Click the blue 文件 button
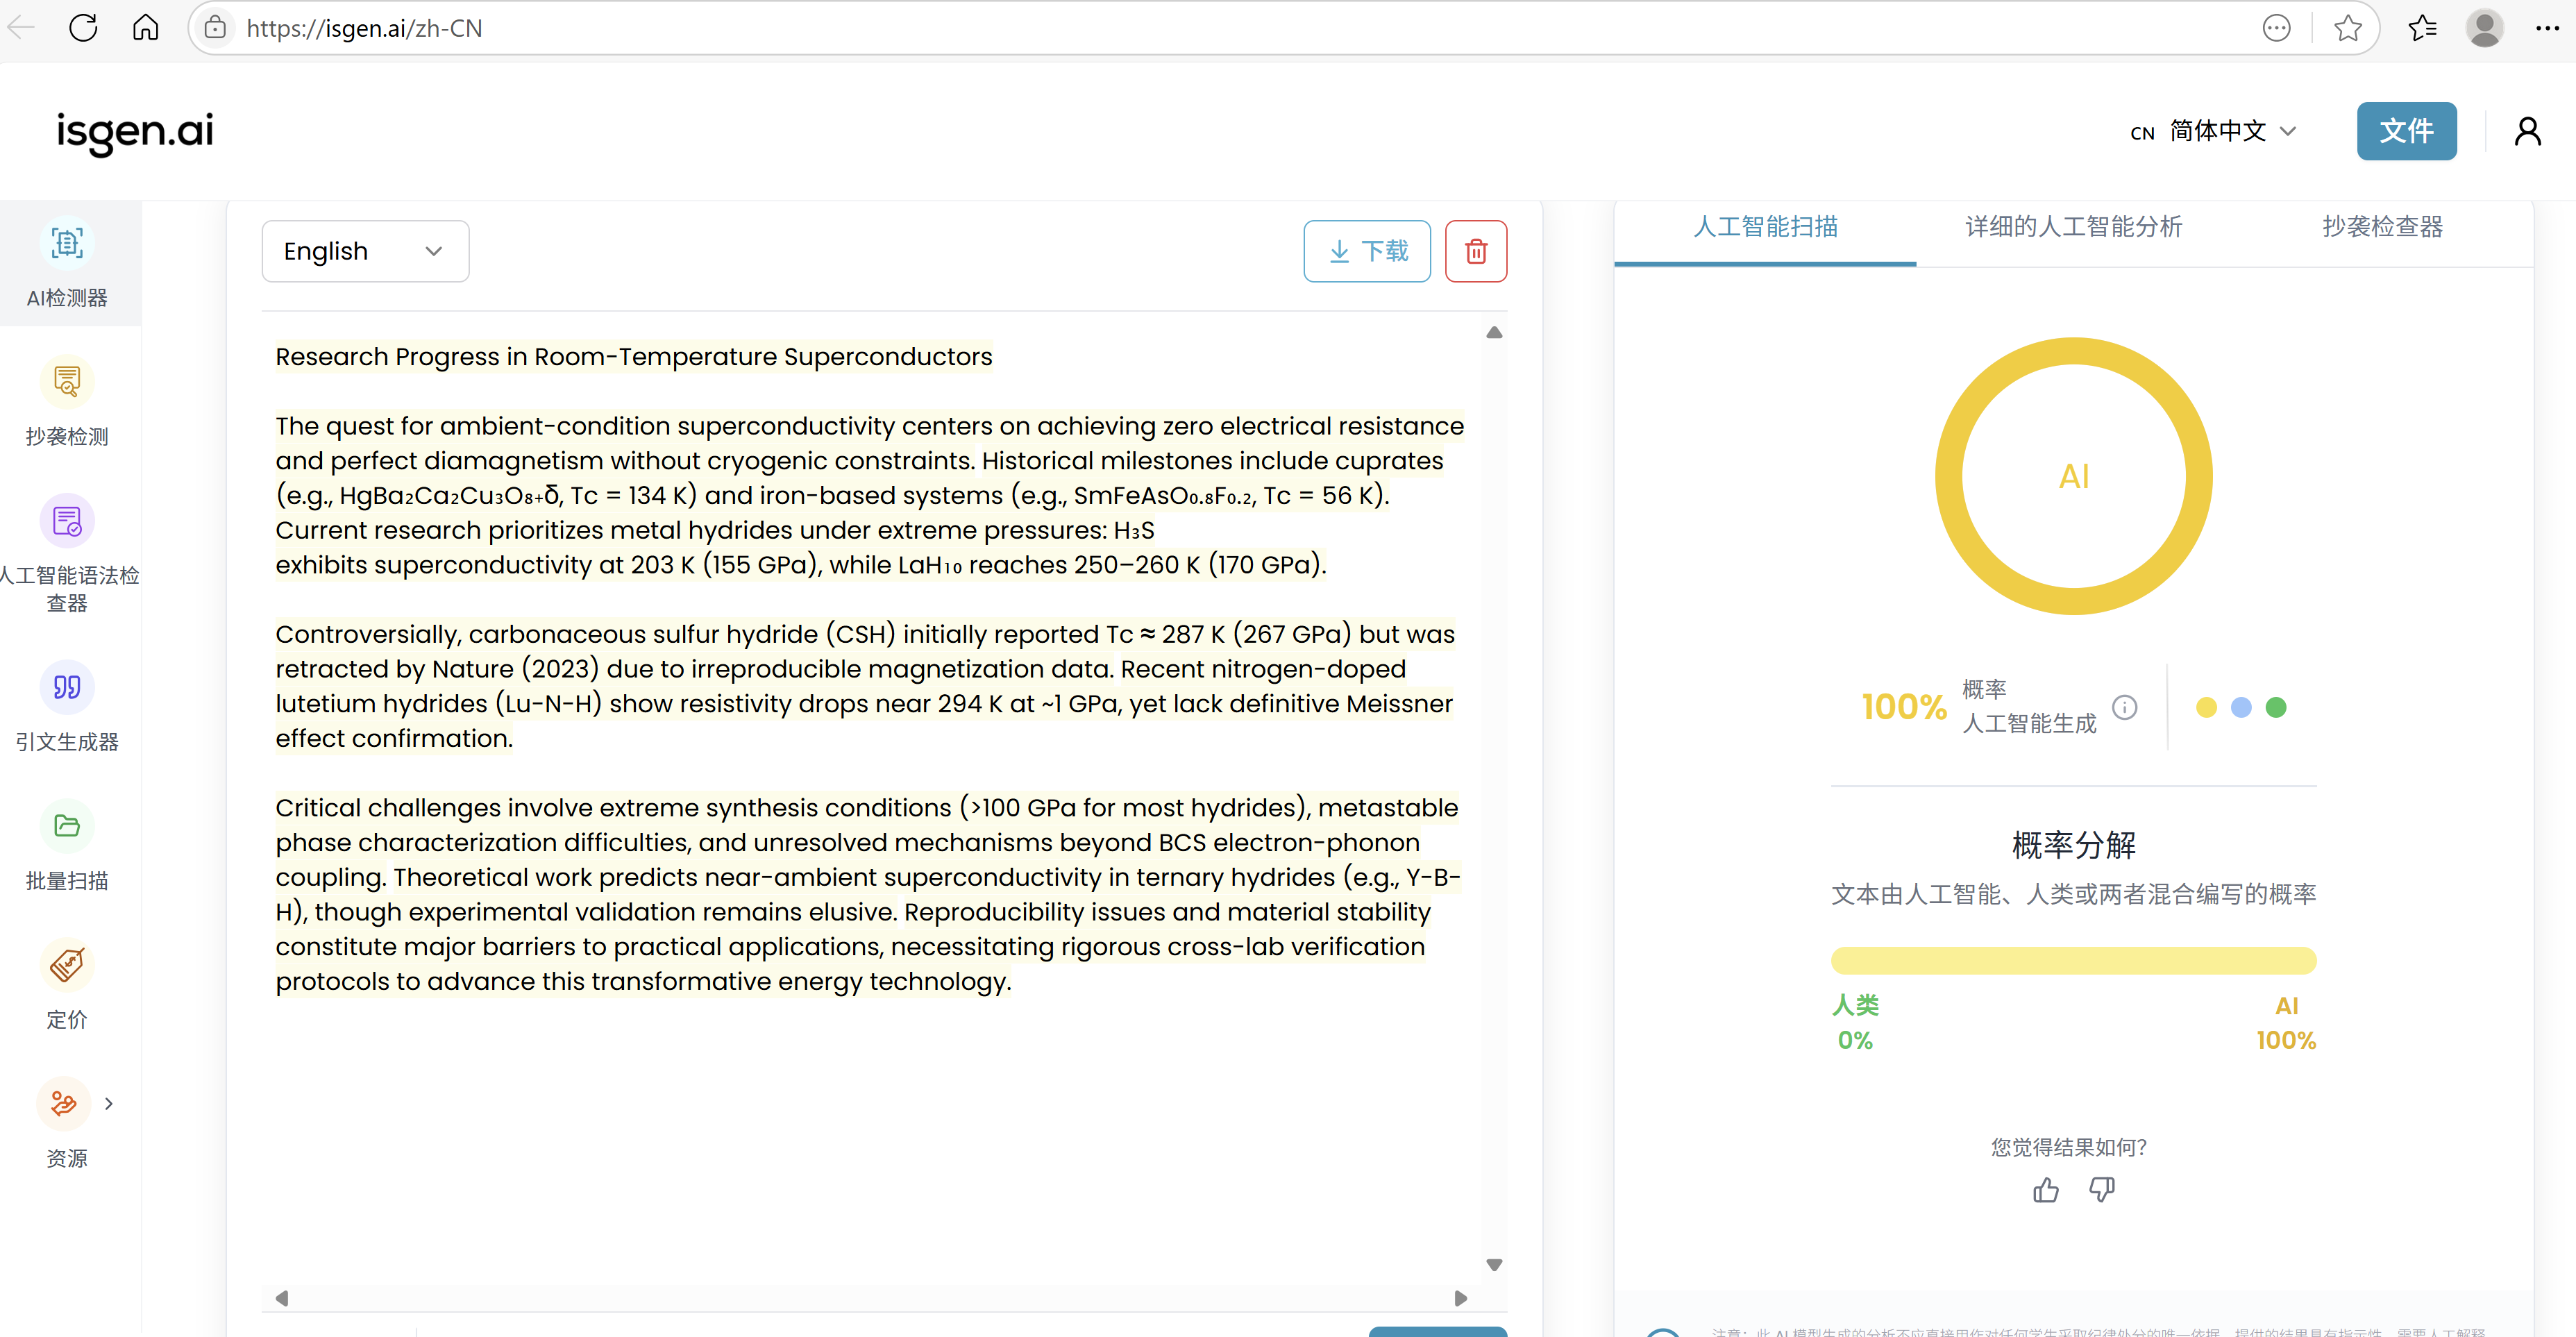The image size is (2576, 1337). click(x=2405, y=131)
